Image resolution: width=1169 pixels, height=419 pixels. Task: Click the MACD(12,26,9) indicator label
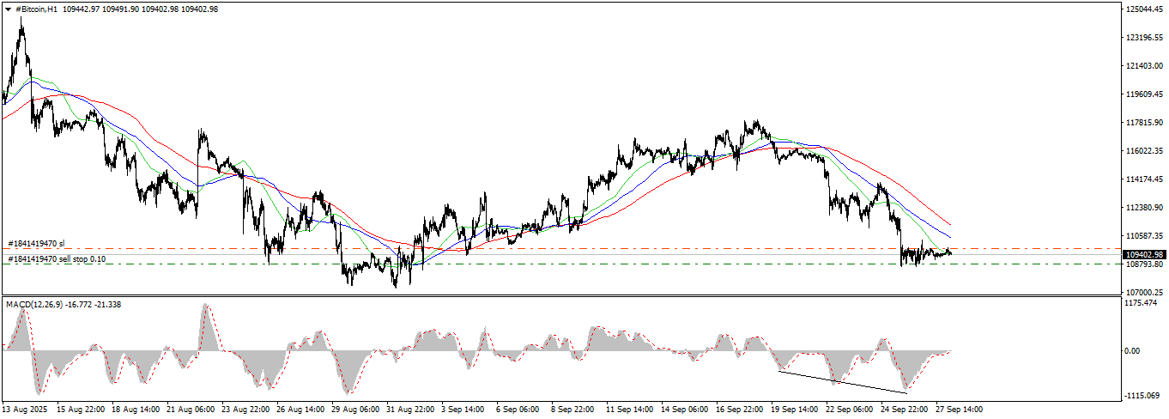click(x=34, y=304)
